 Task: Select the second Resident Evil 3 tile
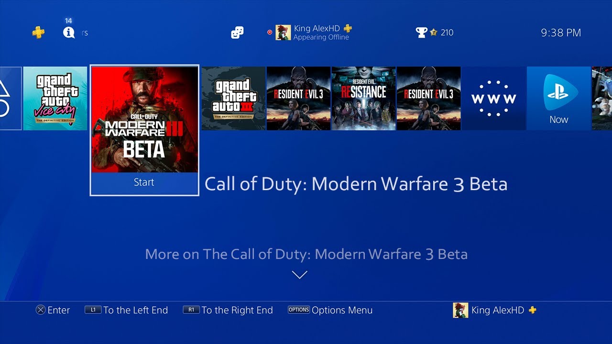click(428, 98)
